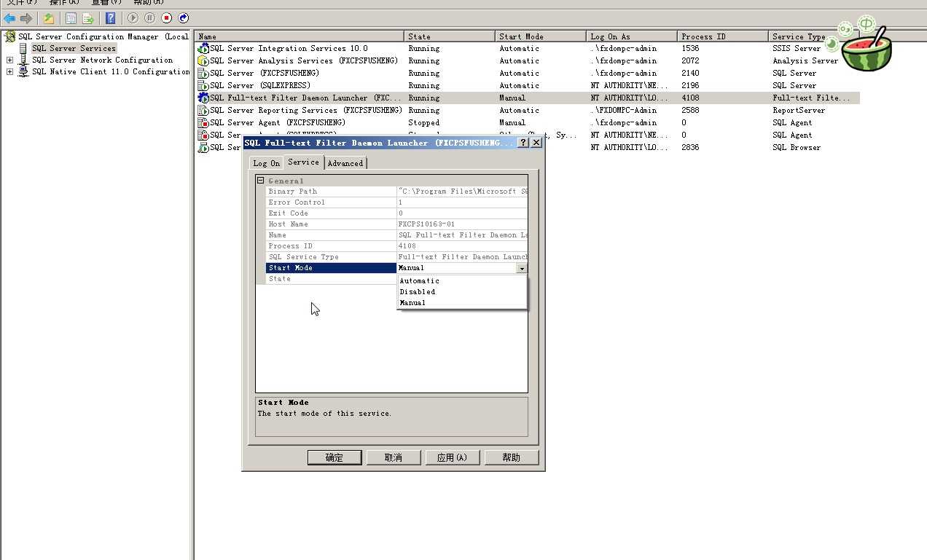
Task: Choose Disabled from Start Mode list
Action: [461, 292]
